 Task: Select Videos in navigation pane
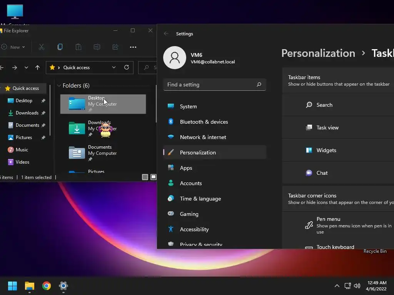coord(22,162)
